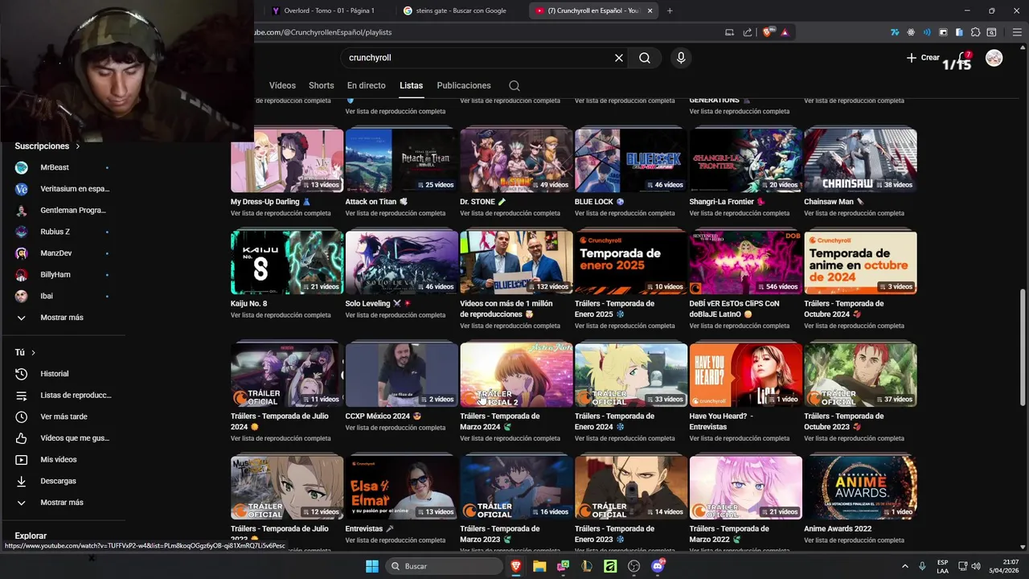Open the Windows Start button

[x=372, y=566]
